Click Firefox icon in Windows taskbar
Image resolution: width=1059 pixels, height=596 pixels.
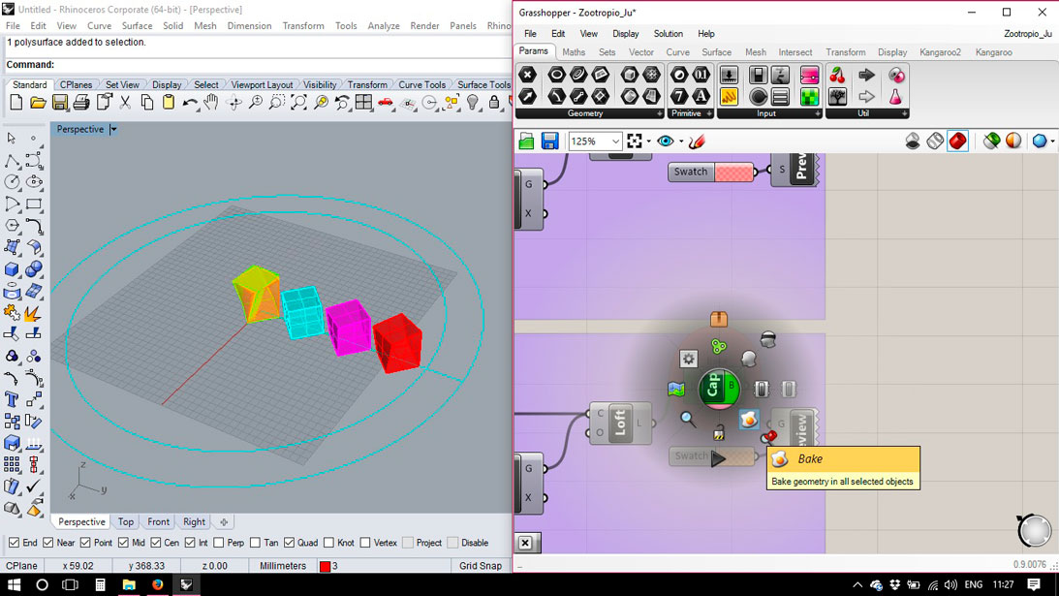pyautogui.click(x=157, y=584)
